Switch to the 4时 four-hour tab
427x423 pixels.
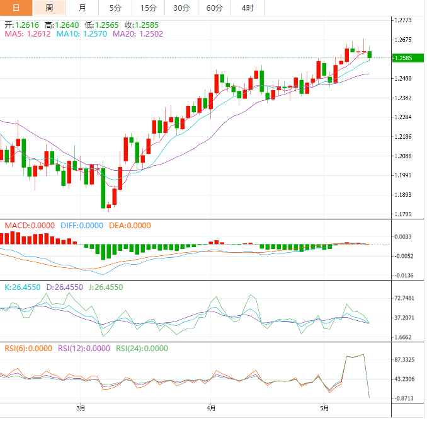(248, 8)
